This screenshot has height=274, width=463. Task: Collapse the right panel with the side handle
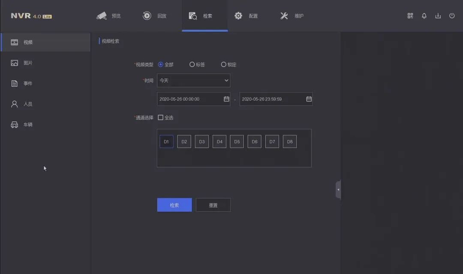[x=338, y=189]
